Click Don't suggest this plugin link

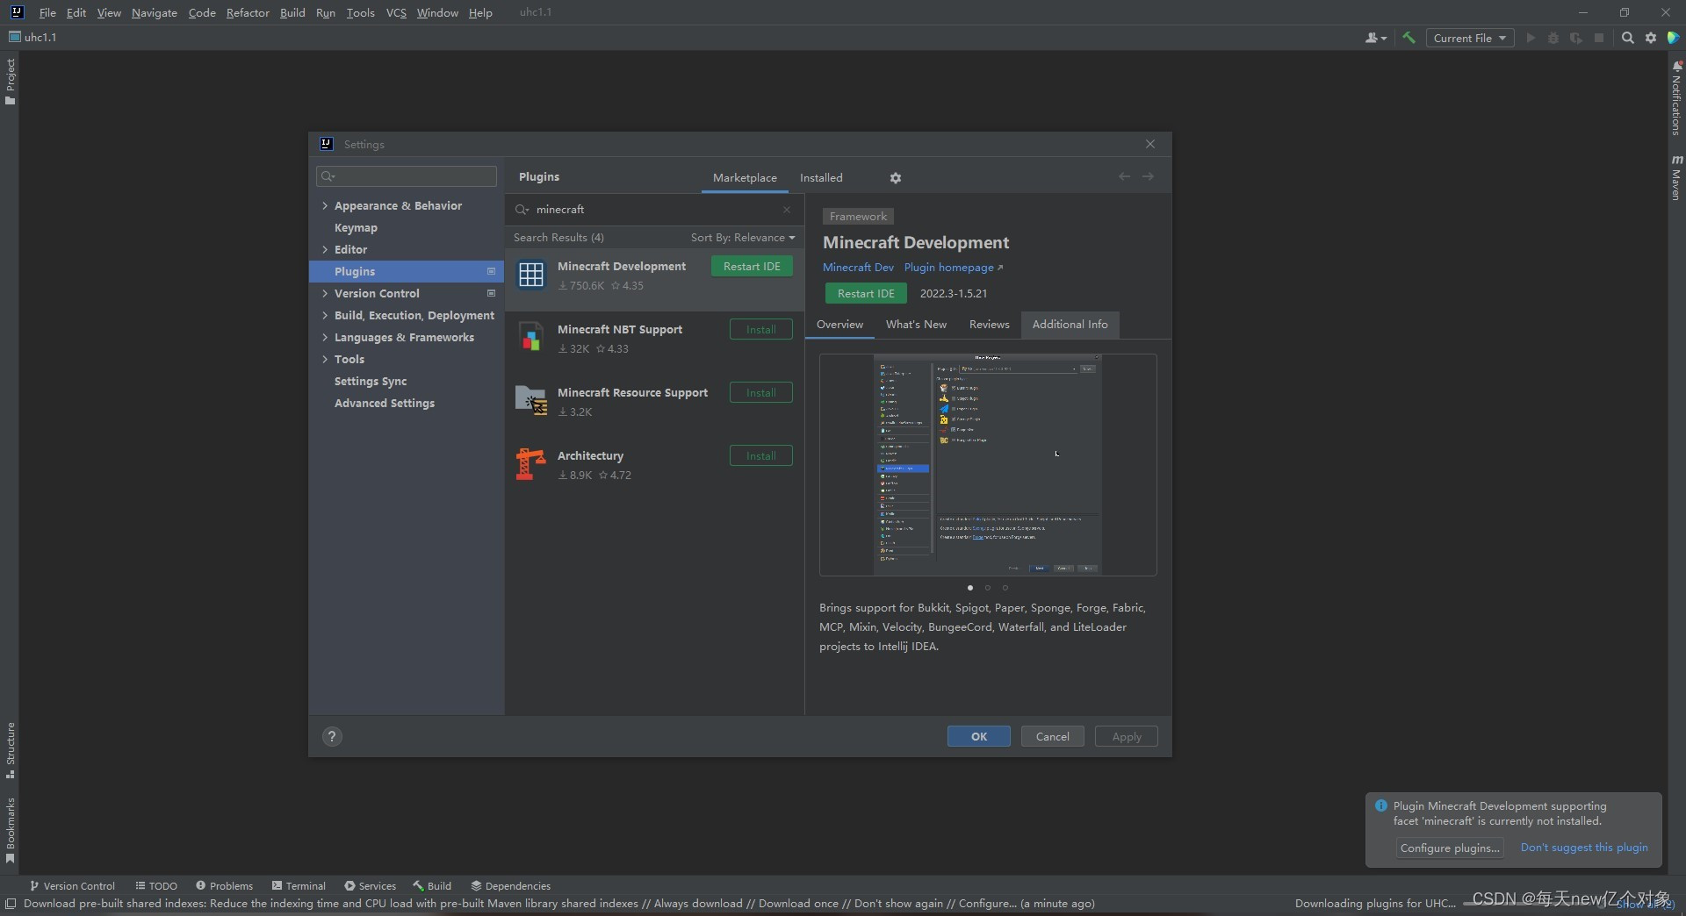[1584, 848]
